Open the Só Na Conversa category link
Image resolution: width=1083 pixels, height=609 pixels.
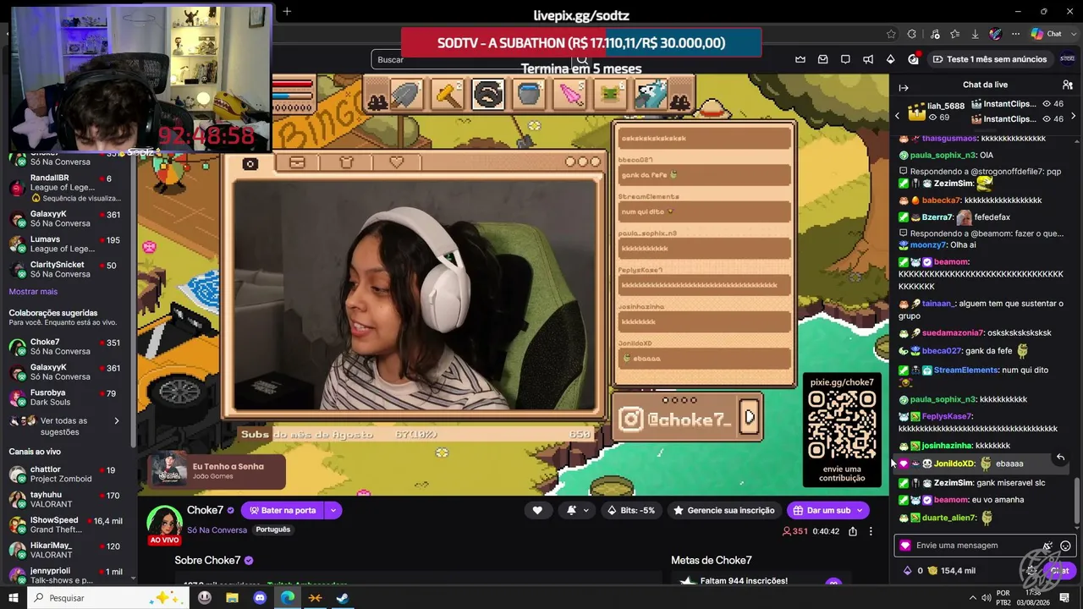coord(217,530)
